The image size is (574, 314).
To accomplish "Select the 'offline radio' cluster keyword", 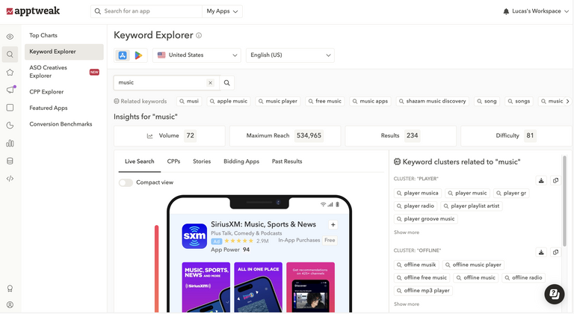I will pos(523,277).
